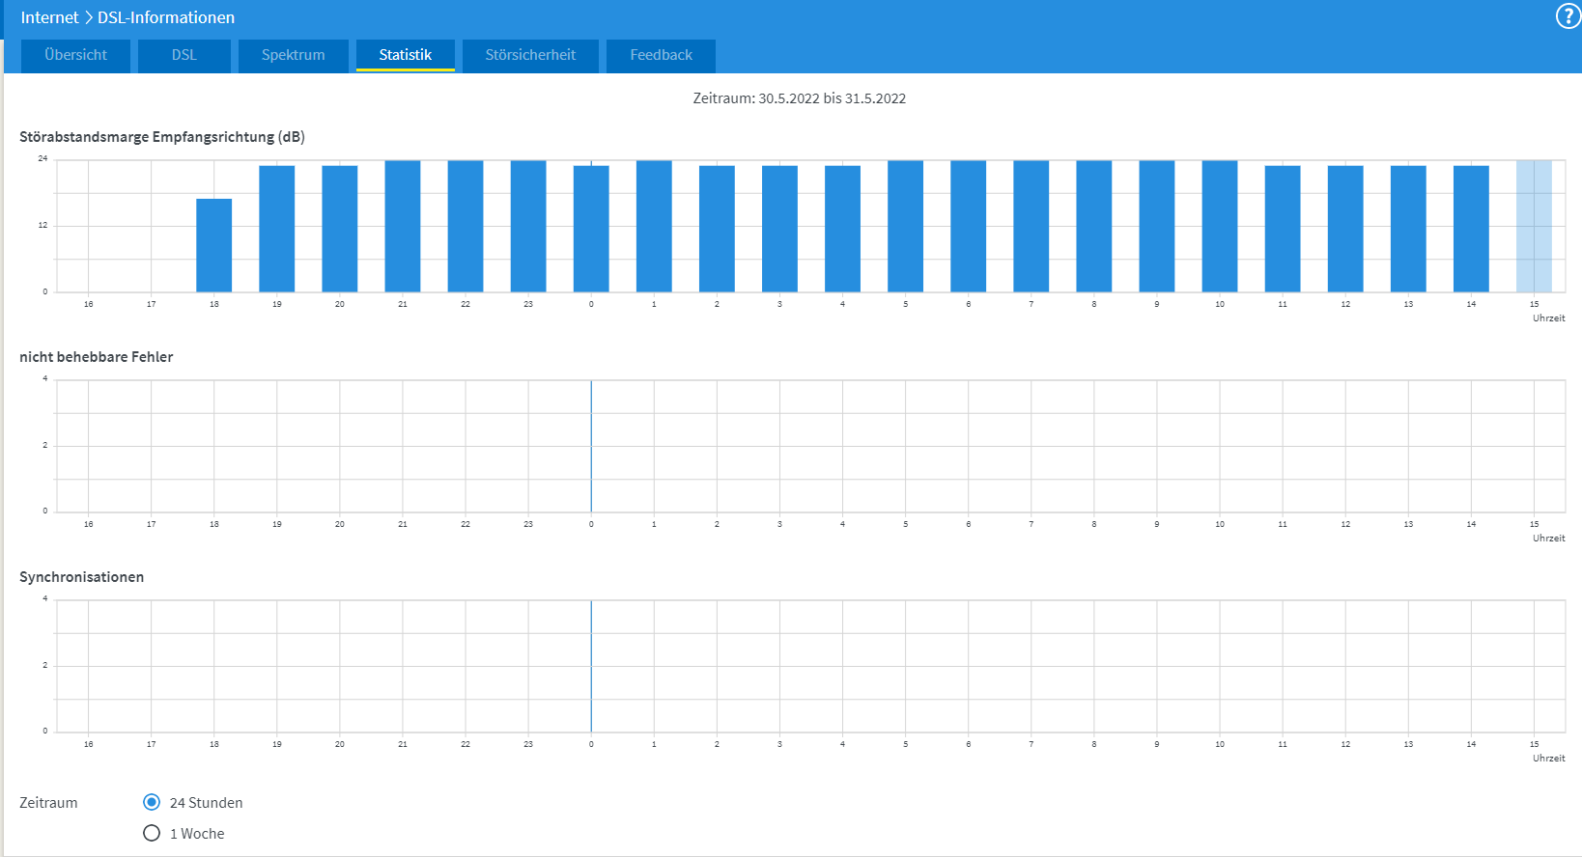The height and width of the screenshot is (857, 1582).
Task: Select the 24 Stunden radio button
Action: (x=152, y=802)
